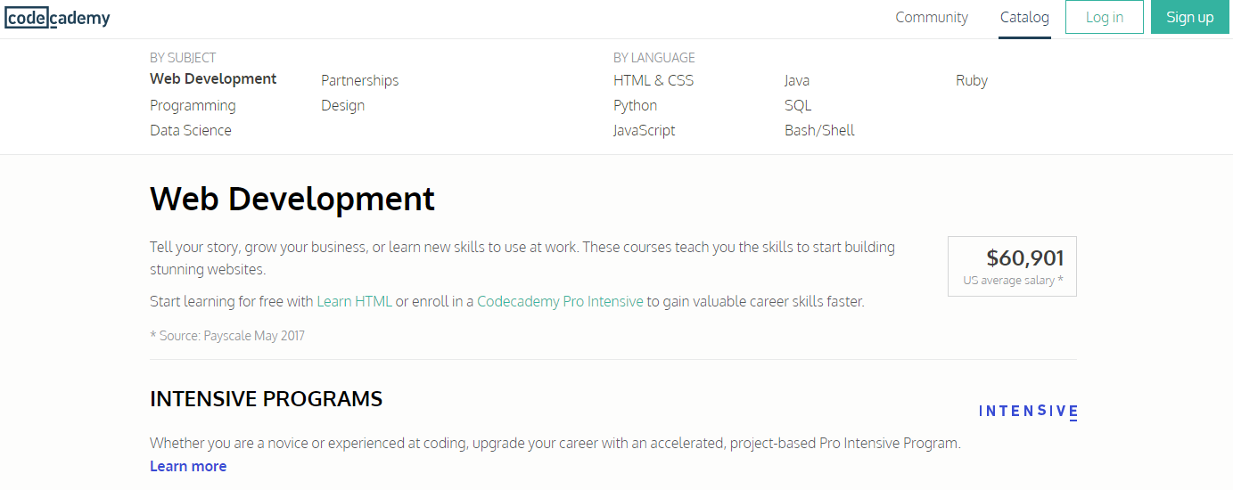
Task: Select the Ruby language link
Action: pyautogui.click(x=972, y=80)
